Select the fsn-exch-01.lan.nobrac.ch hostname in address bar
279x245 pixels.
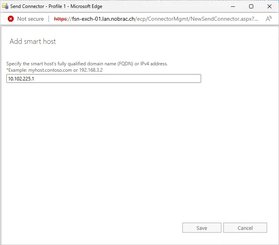coord(103,19)
